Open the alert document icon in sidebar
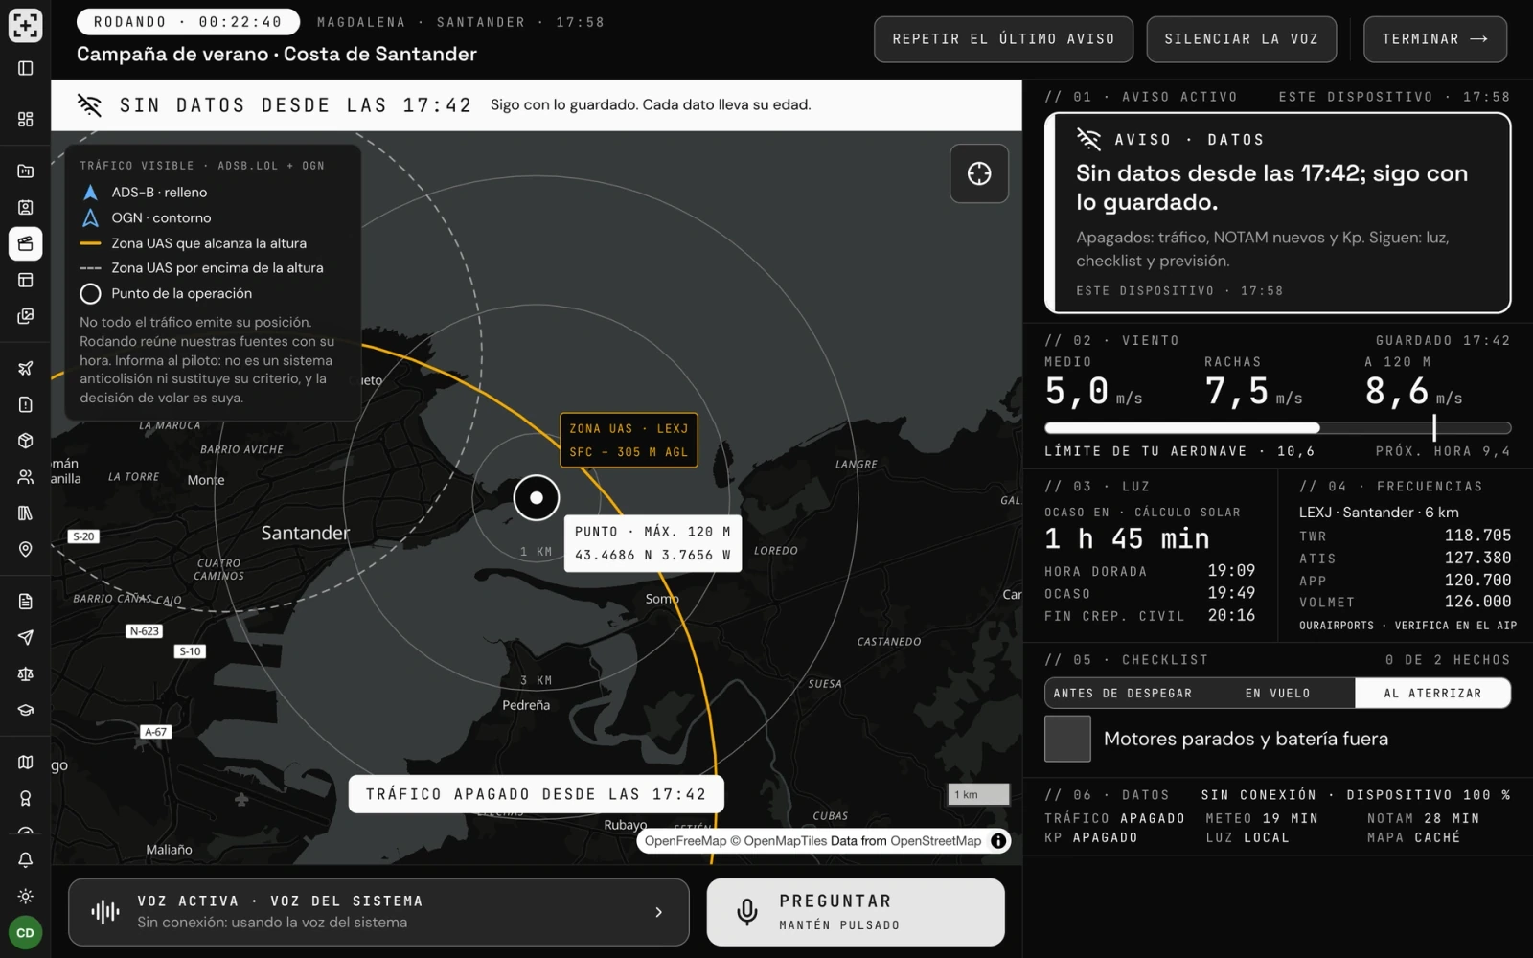Screen dimensions: 1533x958 point(26,404)
